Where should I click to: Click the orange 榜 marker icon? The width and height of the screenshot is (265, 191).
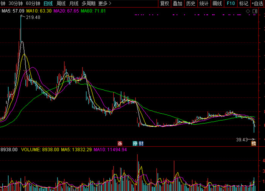tap(254, 144)
